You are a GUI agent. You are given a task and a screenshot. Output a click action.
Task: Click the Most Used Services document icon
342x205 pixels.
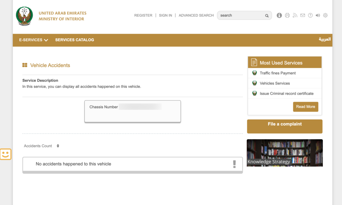coord(254,62)
